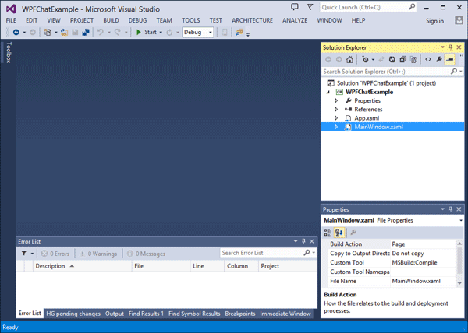Click the Error List filter funnel icon

coord(24,253)
